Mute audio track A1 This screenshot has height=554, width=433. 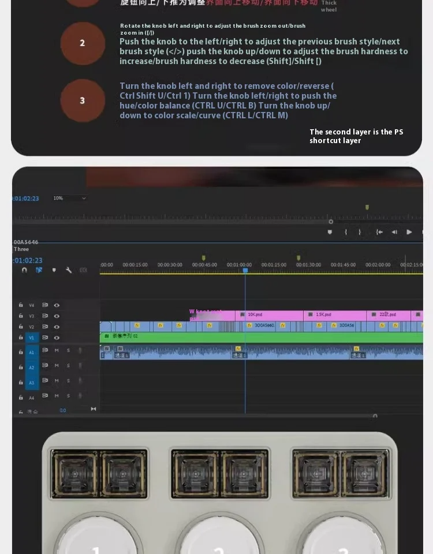pos(57,350)
